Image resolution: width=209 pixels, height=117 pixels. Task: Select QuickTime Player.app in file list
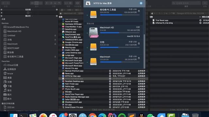point(74,94)
